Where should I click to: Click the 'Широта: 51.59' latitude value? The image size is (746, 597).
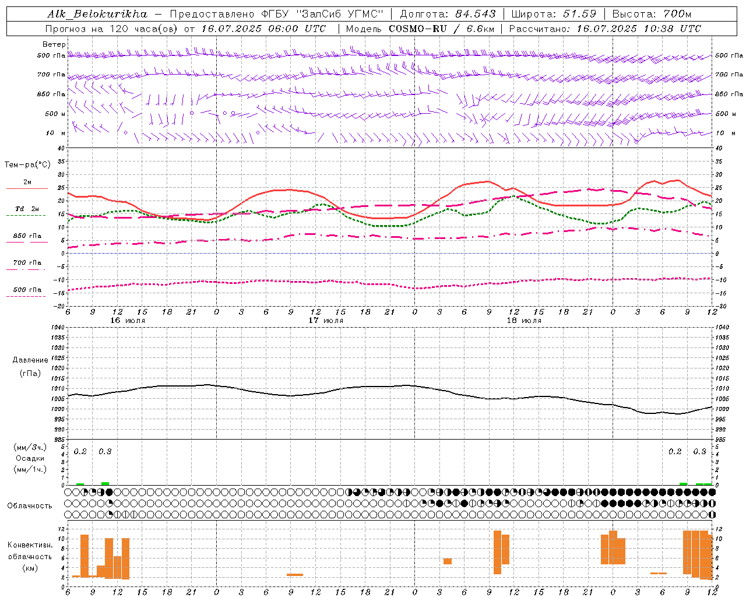[554, 14]
